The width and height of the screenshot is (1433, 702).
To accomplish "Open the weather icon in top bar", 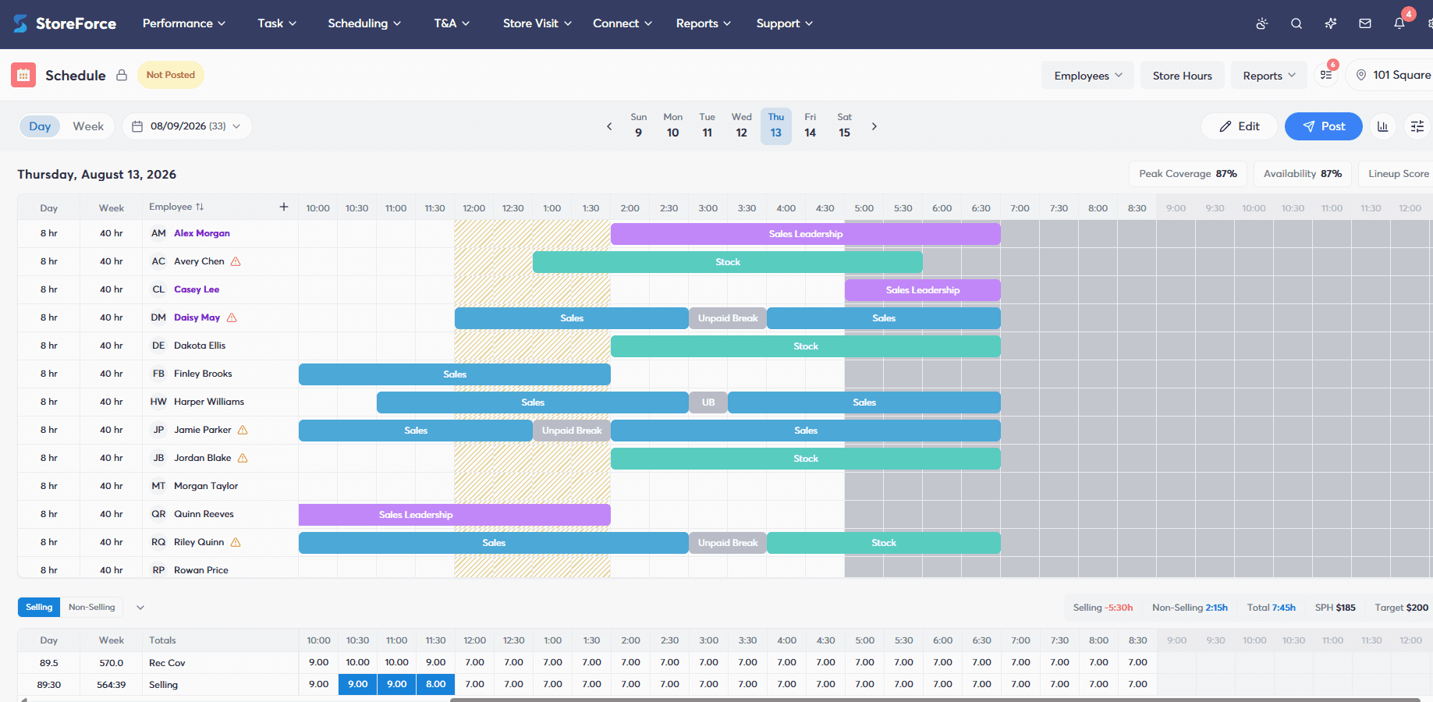I will click(1261, 23).
